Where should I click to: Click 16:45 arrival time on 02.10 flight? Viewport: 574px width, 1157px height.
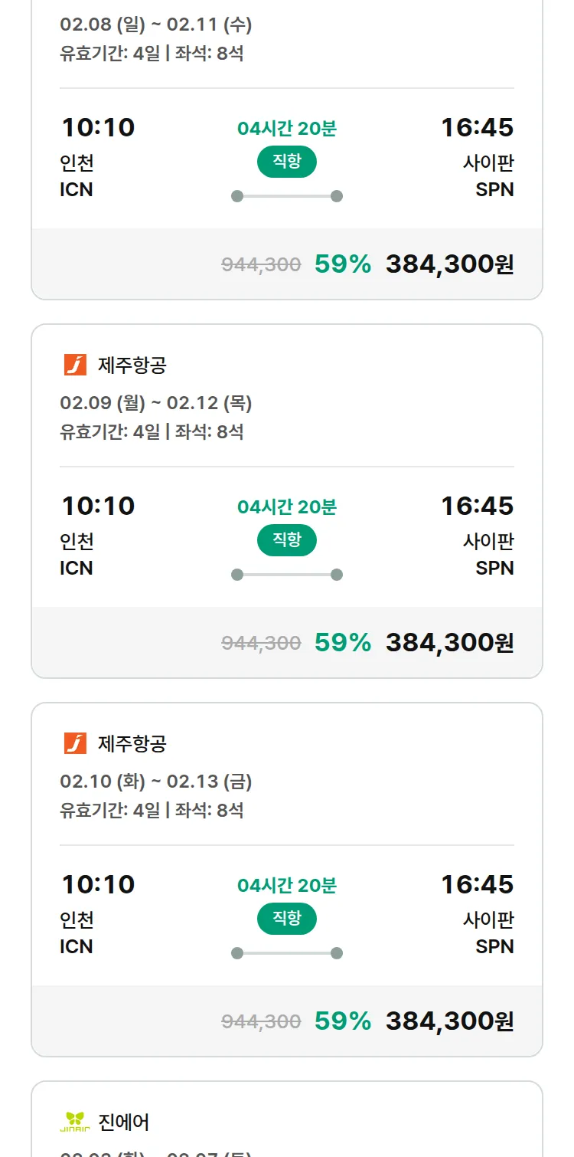coord(477,884)
